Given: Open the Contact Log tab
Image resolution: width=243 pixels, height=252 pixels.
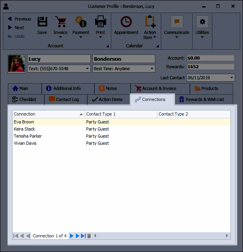Looking at the screenshot, I should 66,100.
